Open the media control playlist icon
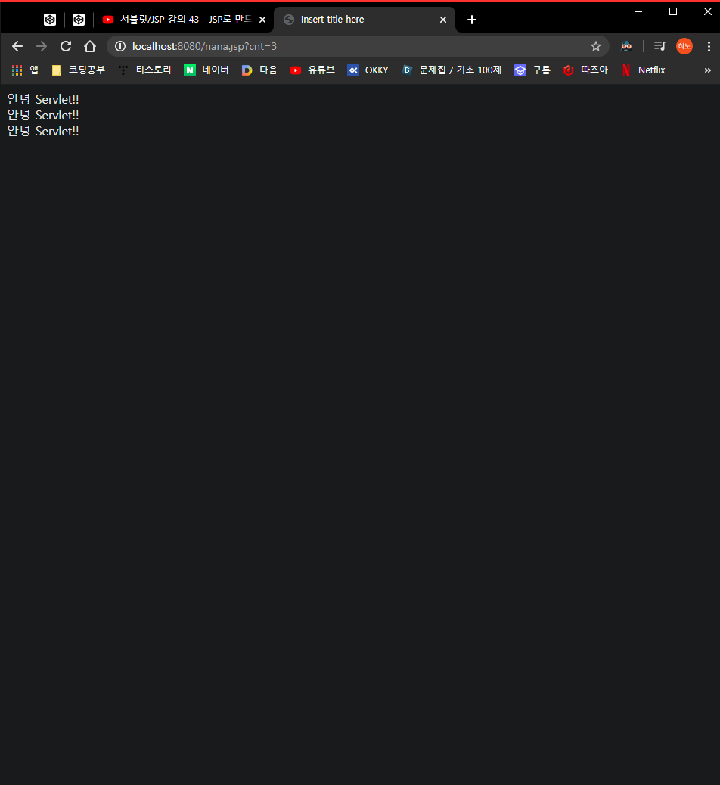 coord(660,47)
